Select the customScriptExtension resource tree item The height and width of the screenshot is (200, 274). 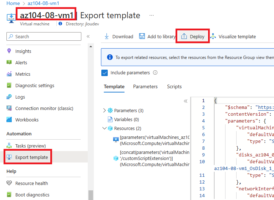154,158
